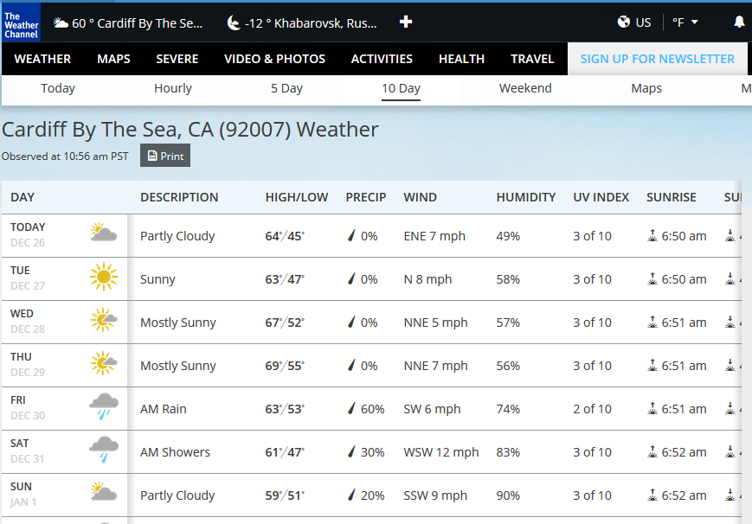Click the Print button

(165, 157)
